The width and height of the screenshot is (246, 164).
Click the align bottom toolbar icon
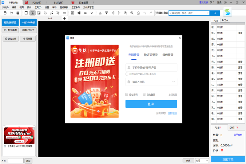pos(106,13)
